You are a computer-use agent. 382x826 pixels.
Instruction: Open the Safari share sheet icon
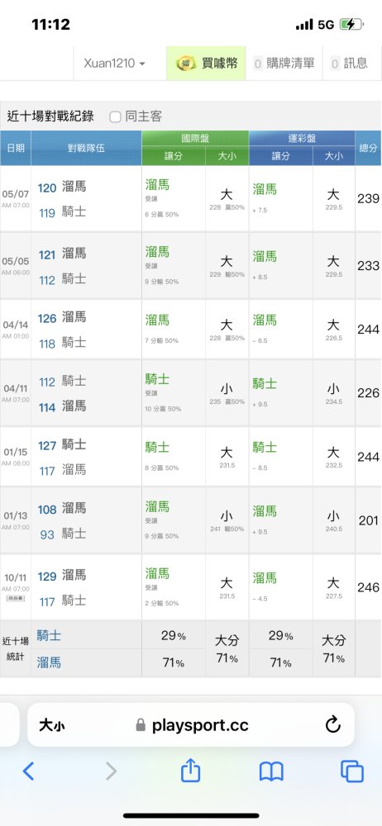[x=190, y=770]
